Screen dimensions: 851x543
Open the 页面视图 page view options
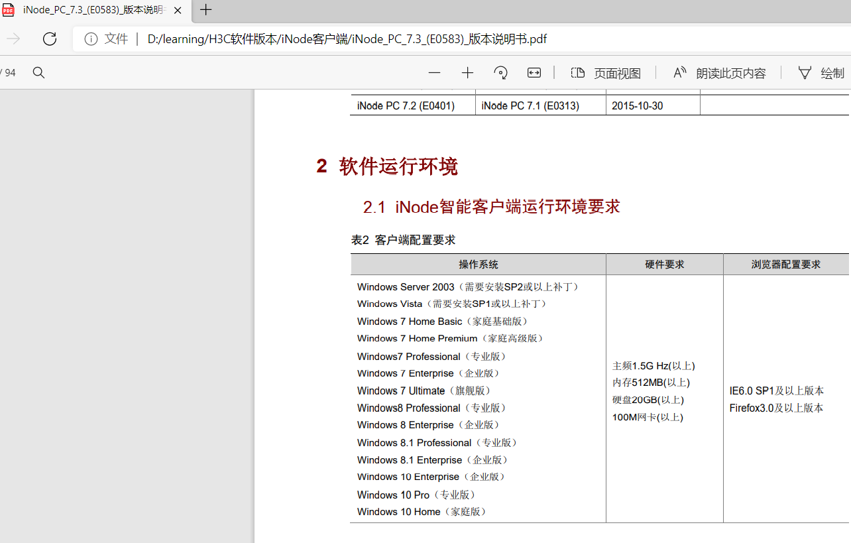pos(606,73)
